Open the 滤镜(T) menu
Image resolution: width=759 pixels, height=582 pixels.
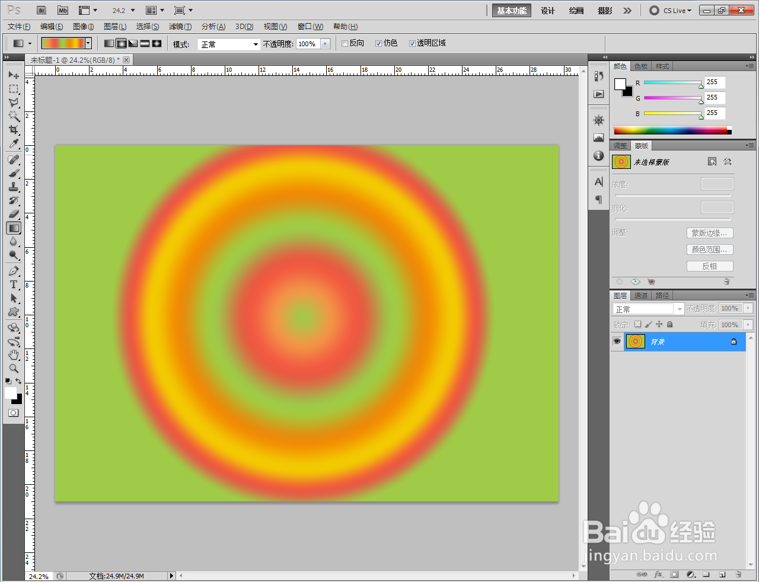click(x=180, y=27)
